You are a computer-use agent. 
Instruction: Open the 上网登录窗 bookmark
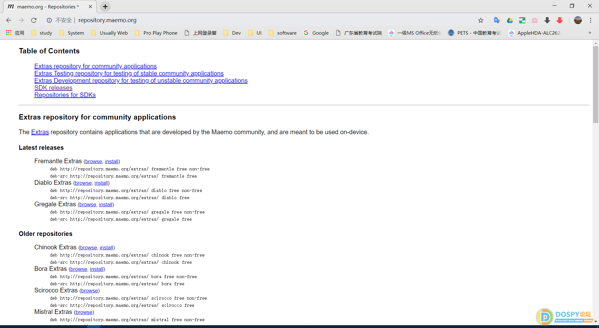(x=201, y=33)
